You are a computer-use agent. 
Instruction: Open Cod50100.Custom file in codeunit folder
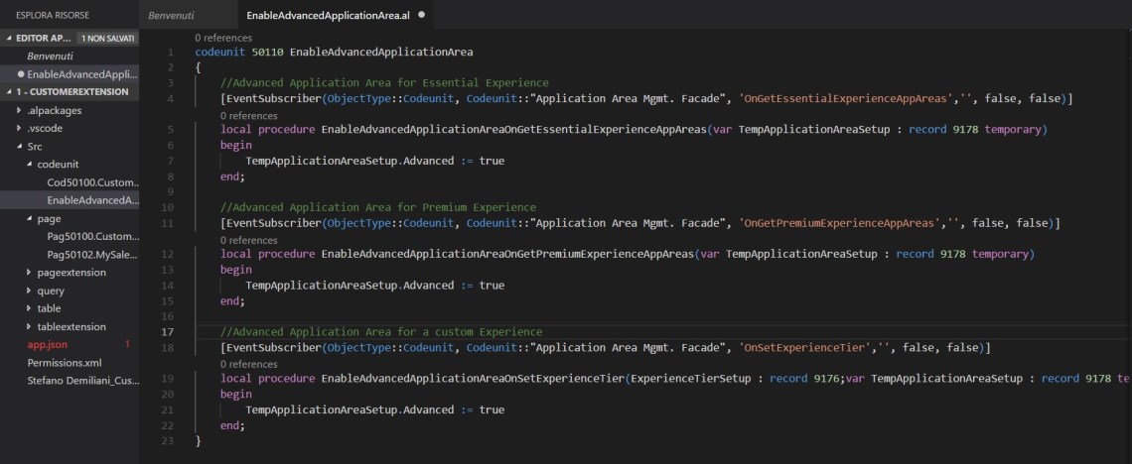tap(93, 182)
